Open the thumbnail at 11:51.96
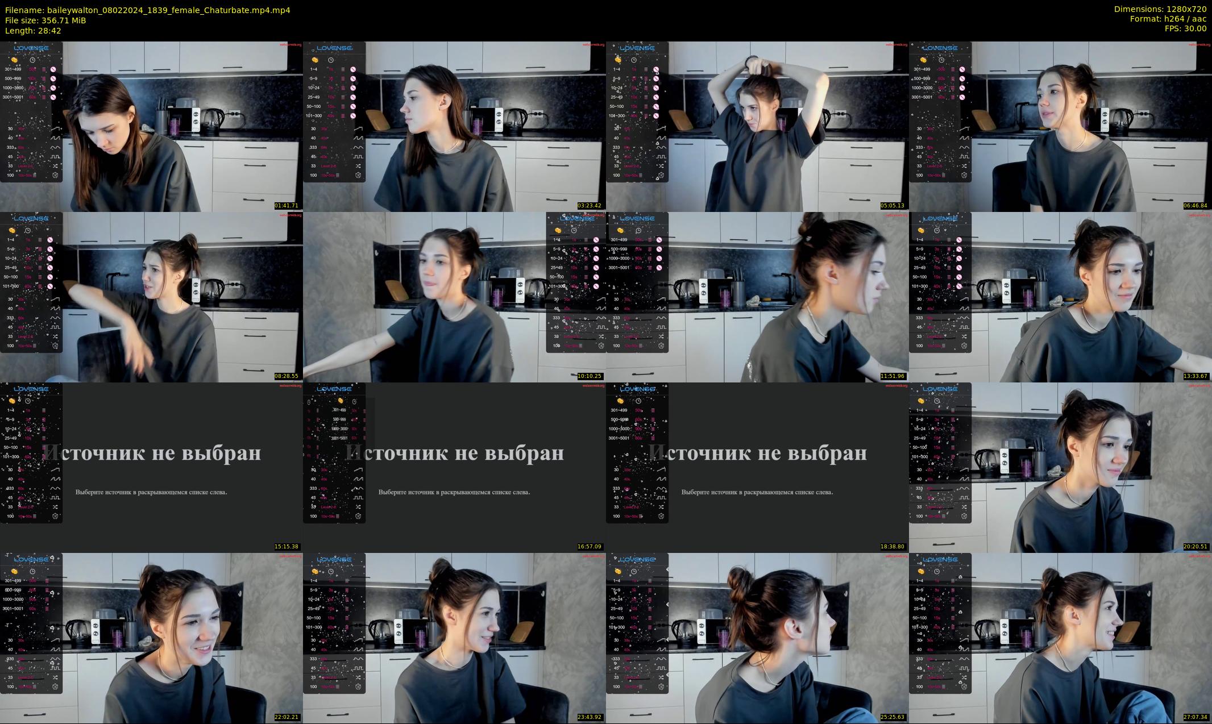 coord(757,297)
